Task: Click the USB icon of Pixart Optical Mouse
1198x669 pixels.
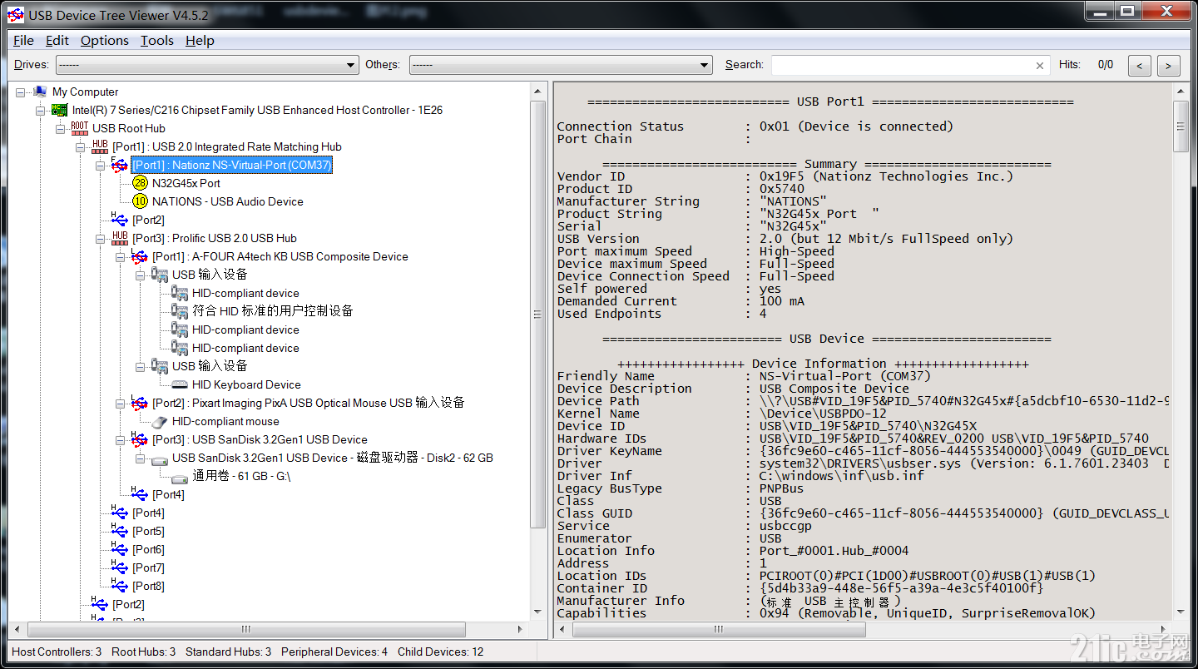Action: pyautogui.click(x=139, y=403)
